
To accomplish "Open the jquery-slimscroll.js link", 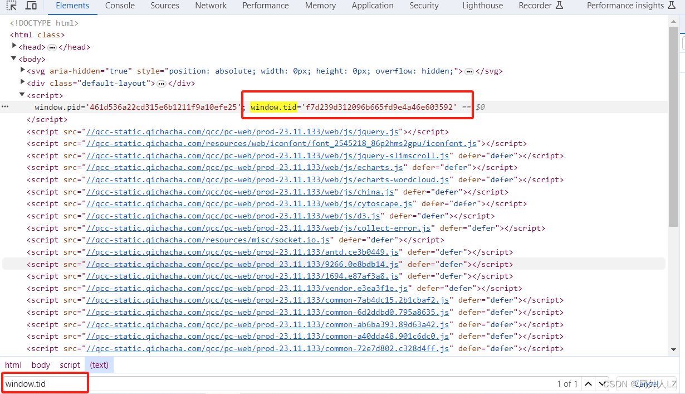I will click(267, 155).
